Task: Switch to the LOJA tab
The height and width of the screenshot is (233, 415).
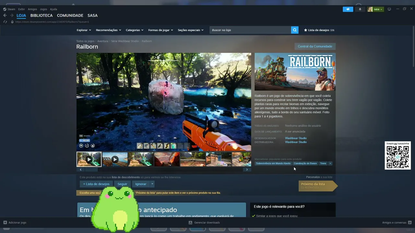Action: pos(21,16)
